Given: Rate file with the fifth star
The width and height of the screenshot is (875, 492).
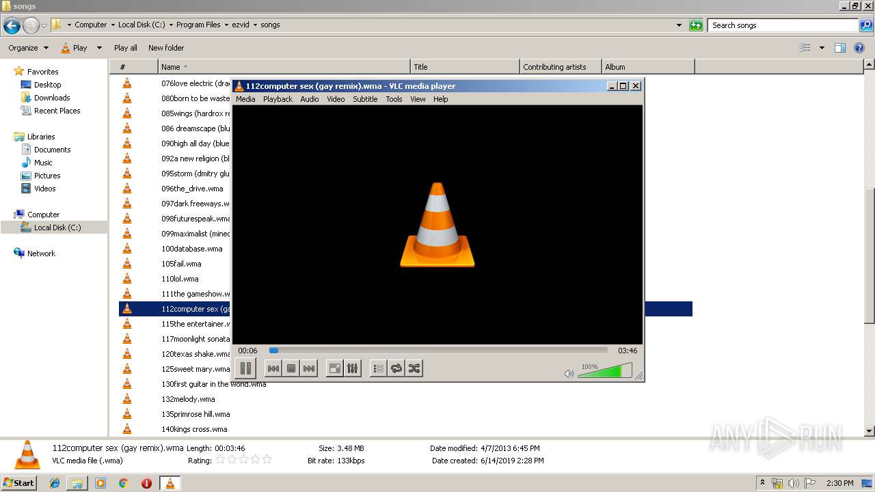Looking at the screenshot, I should (267, 460).
